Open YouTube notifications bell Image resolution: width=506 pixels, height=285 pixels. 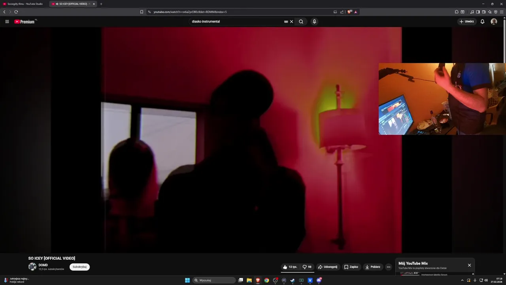482,22
